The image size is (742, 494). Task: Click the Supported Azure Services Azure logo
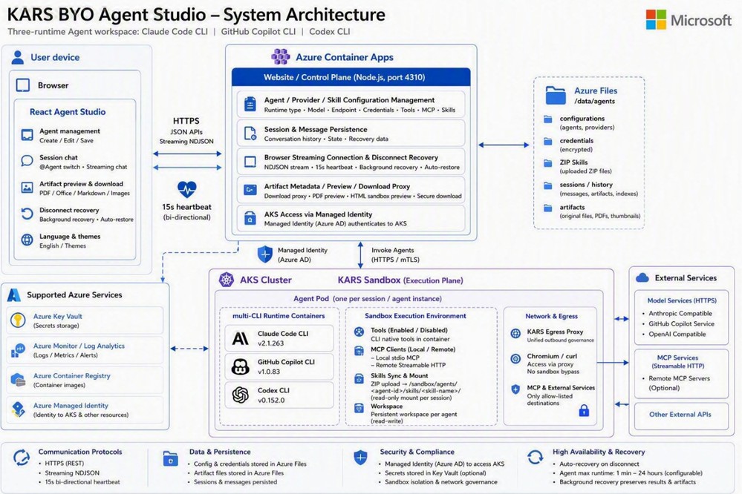[14, 295]
